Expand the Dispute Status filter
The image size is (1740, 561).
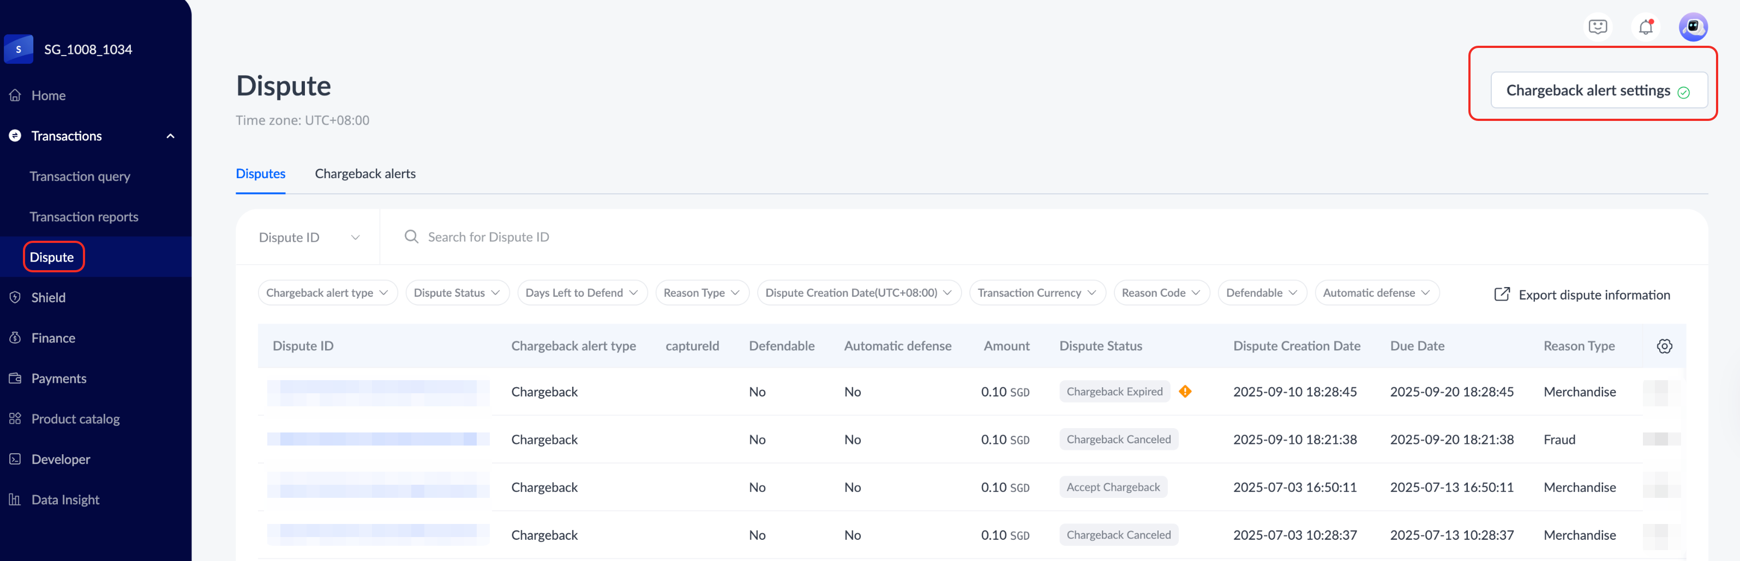tap(457, 292)
